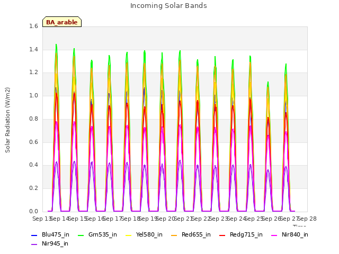The image size is (339, 254).
Task: Click the 1.4 y-axis tick label
Action: pyautogui.click(x=33, y=49)
